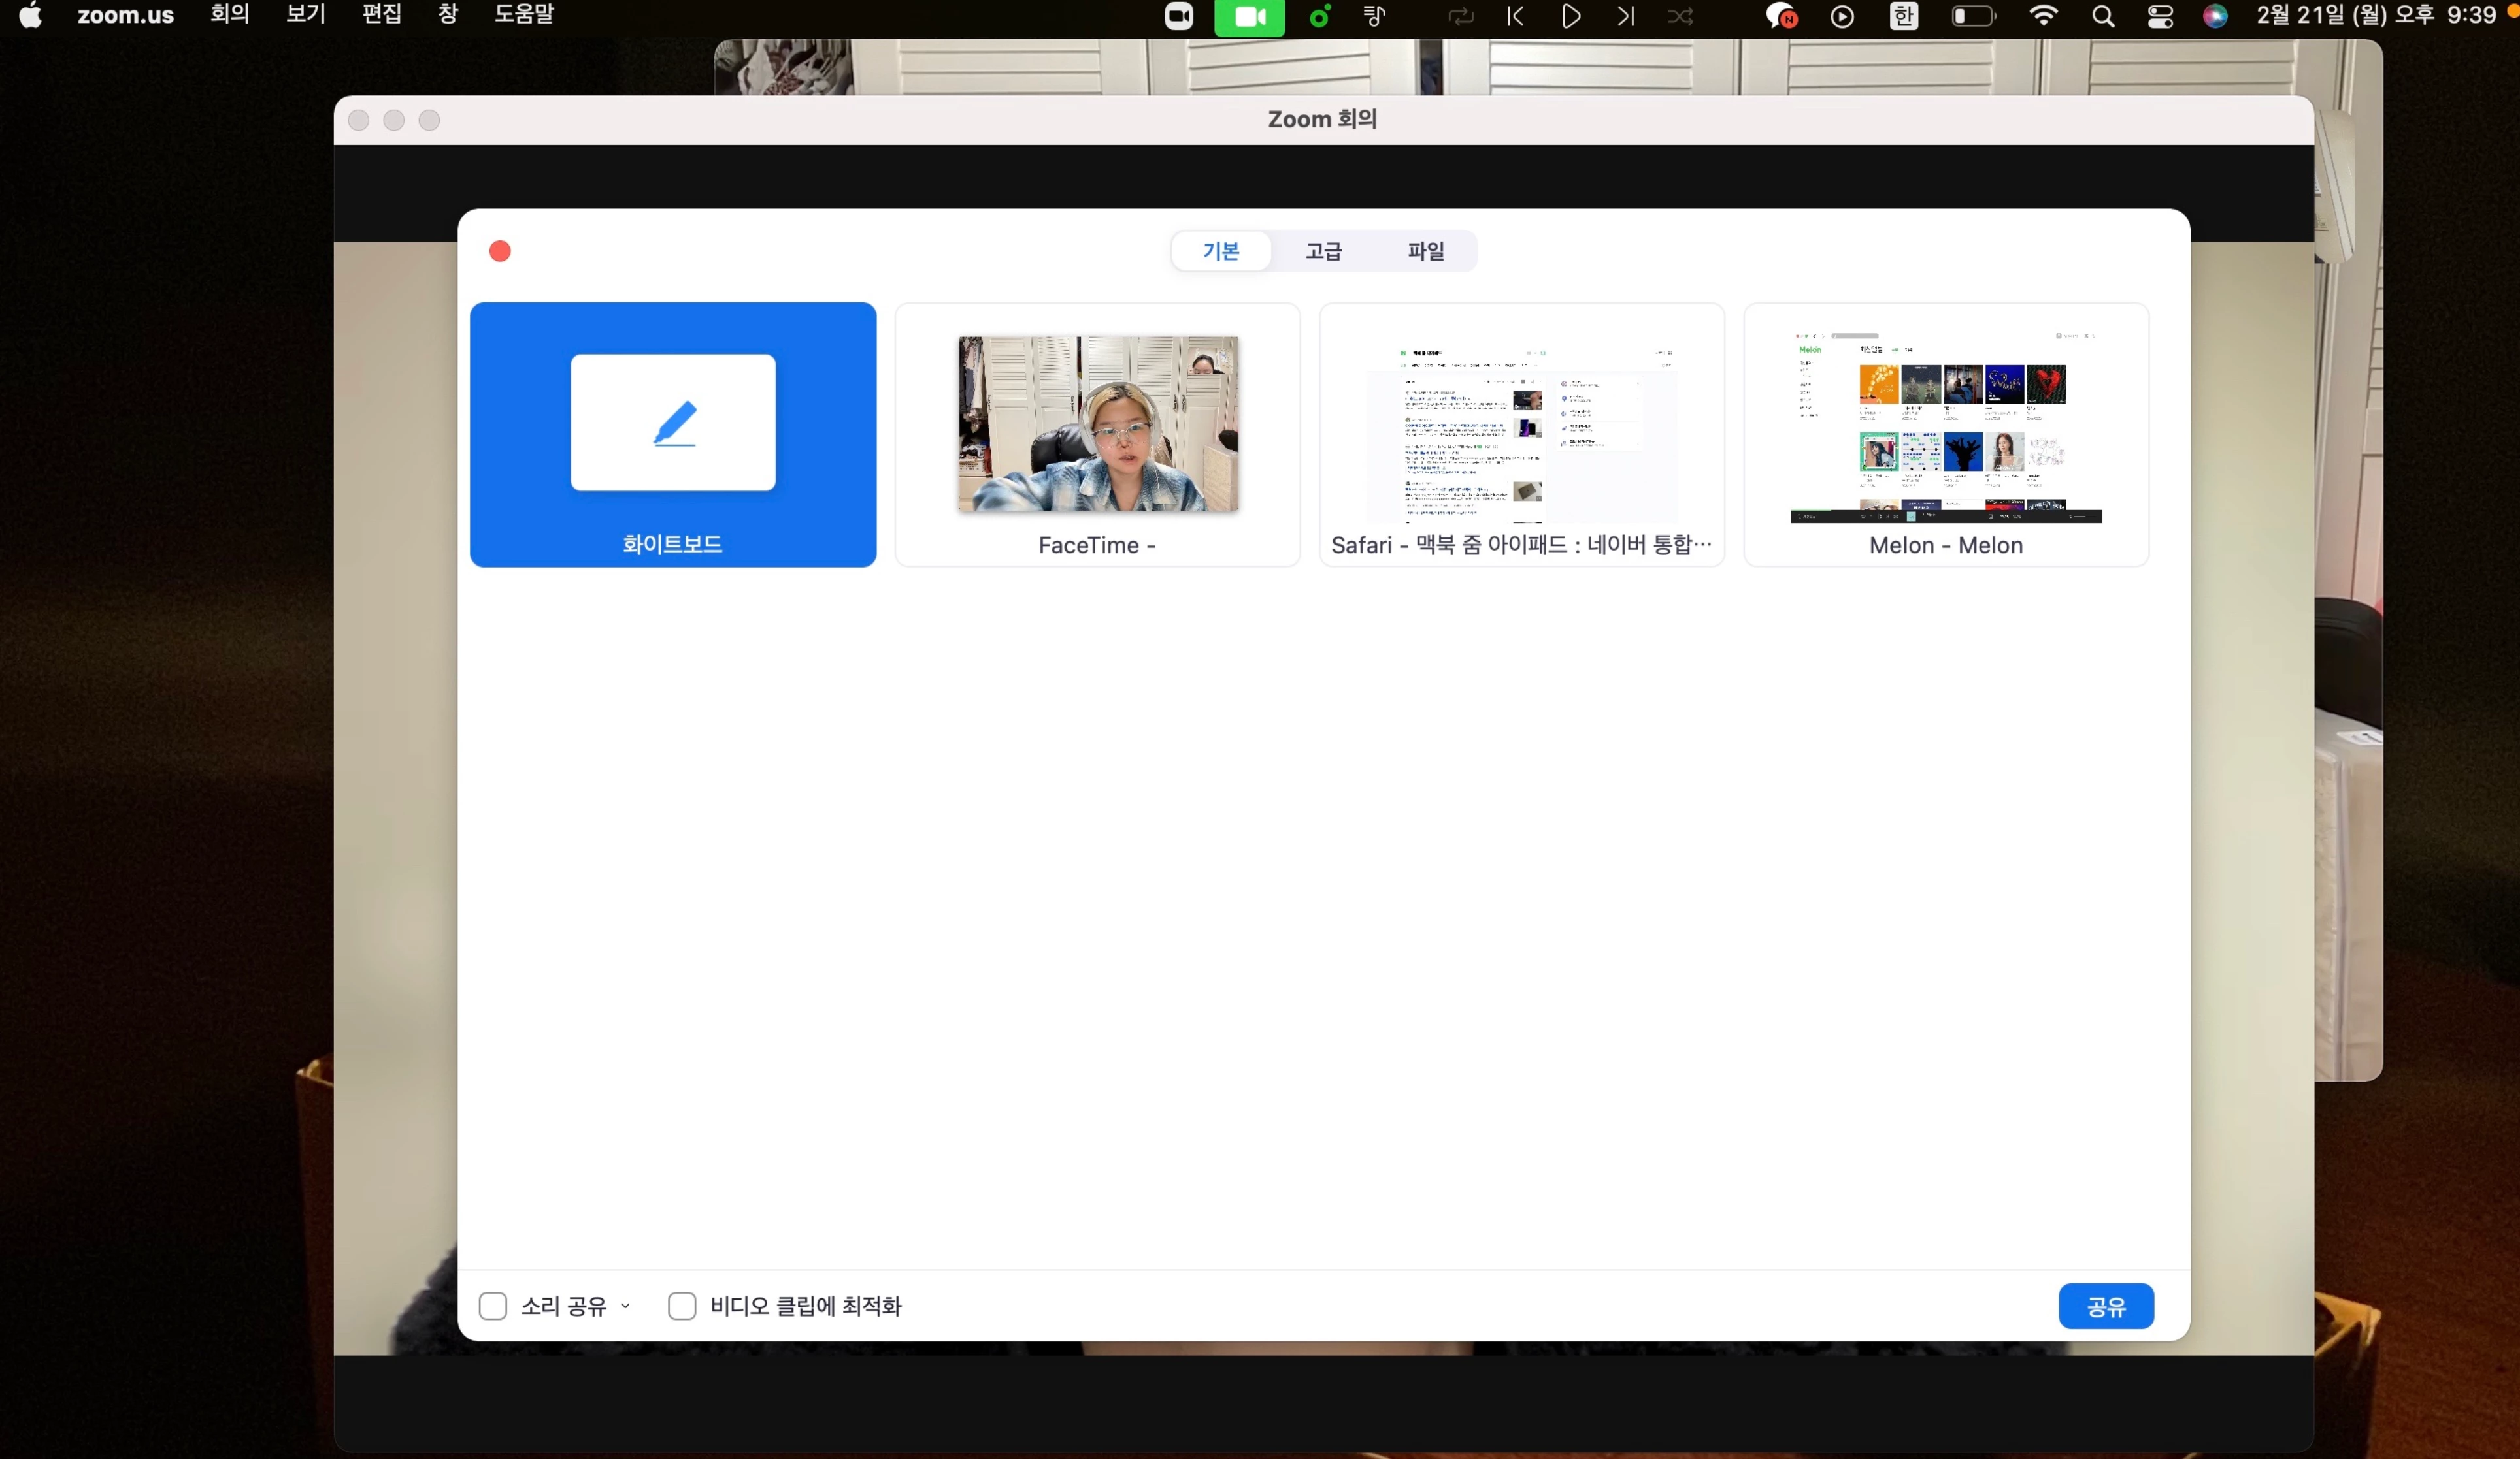Switch to the 고급 tab
Screen dimensions: 2520x1459
pos(1323,251)
